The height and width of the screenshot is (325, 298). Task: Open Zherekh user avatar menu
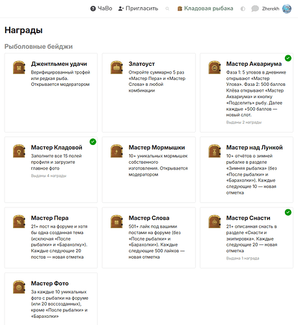[287, 8]
